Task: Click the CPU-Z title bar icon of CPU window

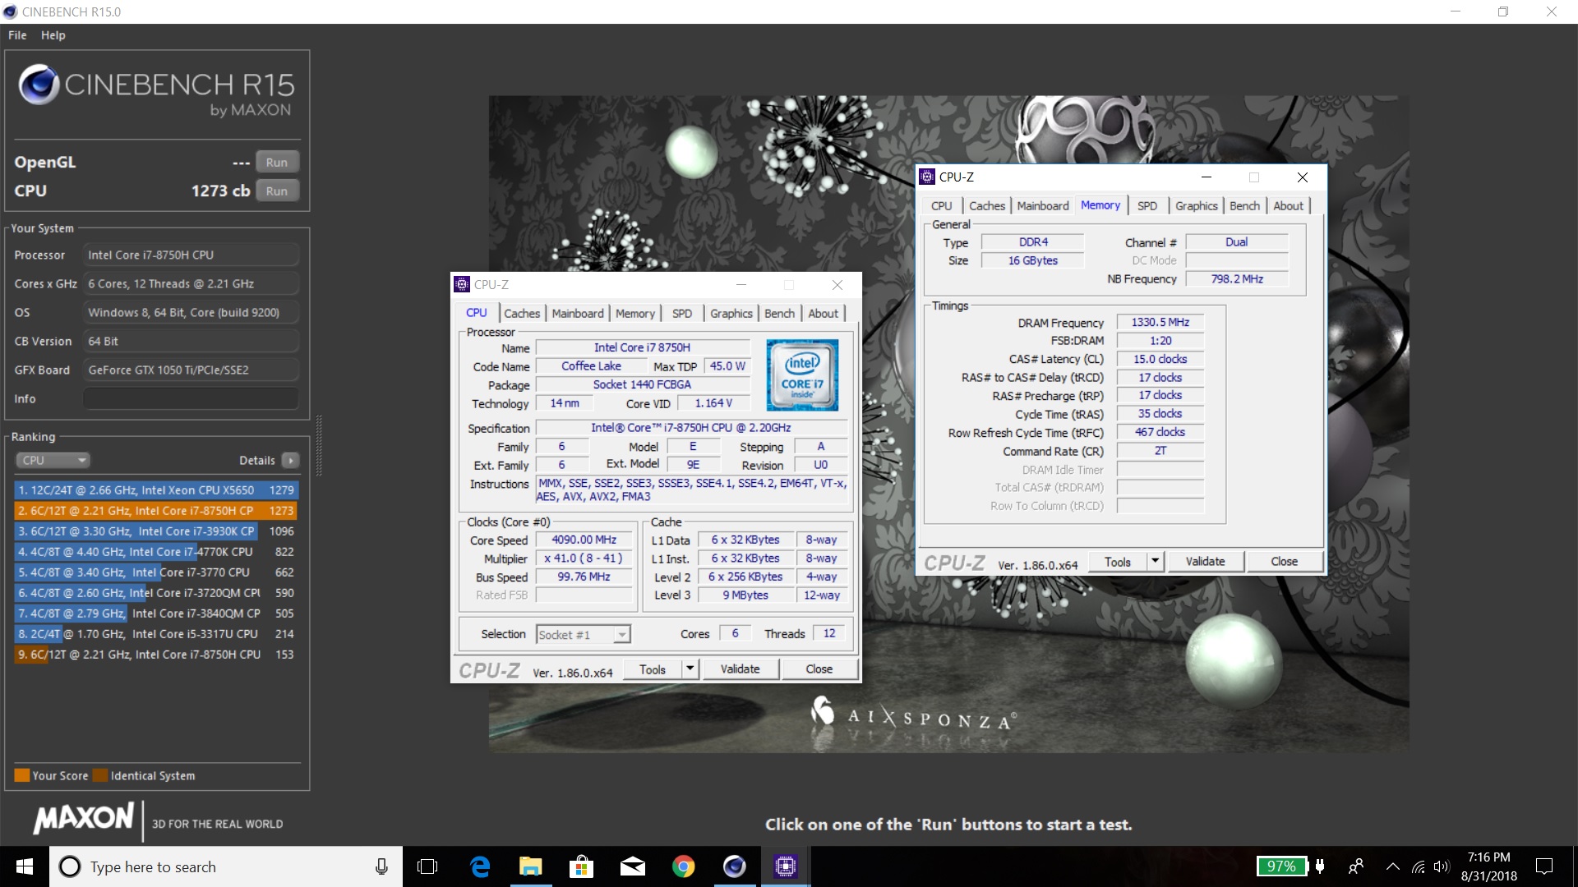Action: tap(462, 284)
